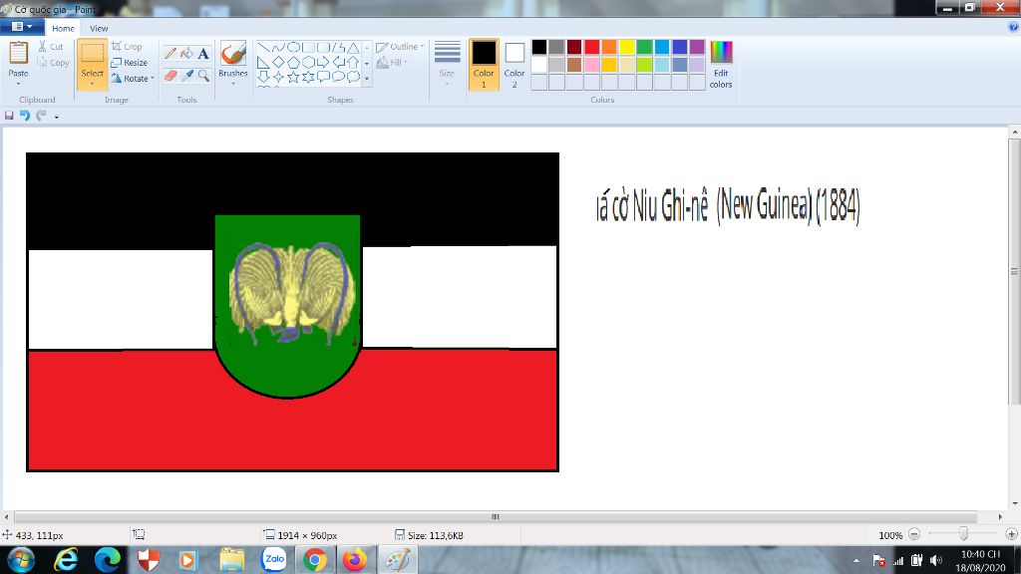
Task: Click the Paste clipboard icon
Action: pos(18,54)
